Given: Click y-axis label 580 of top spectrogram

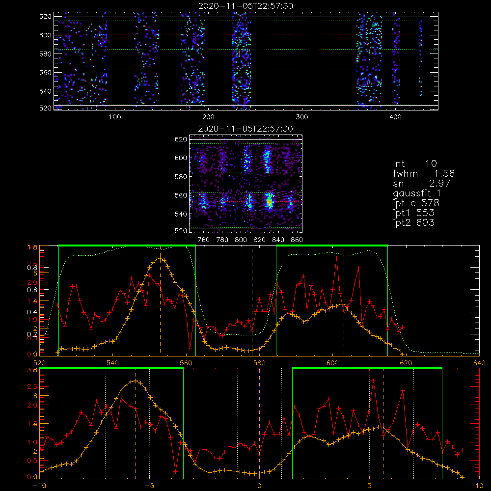Looking at the screenshot, I should coord(45,54).
